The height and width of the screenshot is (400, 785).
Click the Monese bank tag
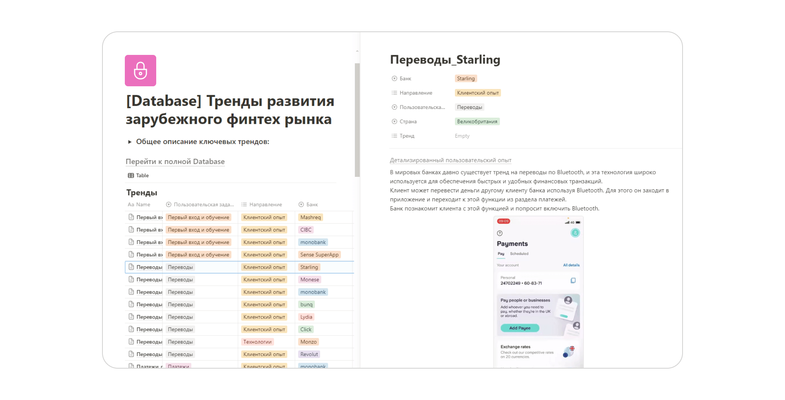pyautogui.click(x=310, y=280)
